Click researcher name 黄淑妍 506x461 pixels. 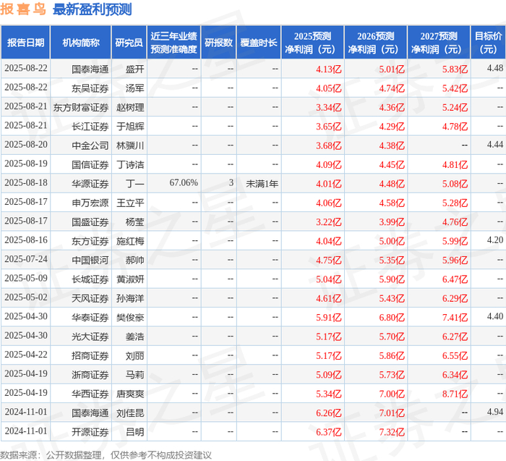[x=130, y=279]
